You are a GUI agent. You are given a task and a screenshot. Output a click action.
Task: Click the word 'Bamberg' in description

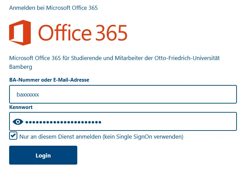21,67
